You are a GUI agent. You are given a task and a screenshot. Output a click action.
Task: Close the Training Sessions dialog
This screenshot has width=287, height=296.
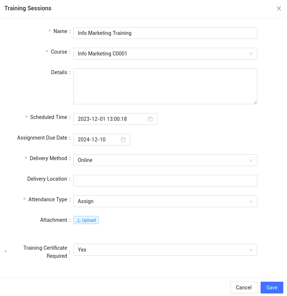[x=279, y=8]
